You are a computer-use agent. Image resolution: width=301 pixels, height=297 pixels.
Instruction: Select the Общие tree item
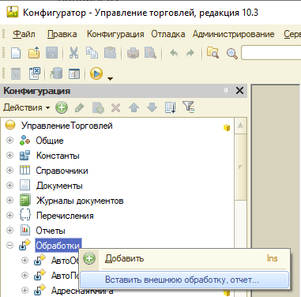50,141
